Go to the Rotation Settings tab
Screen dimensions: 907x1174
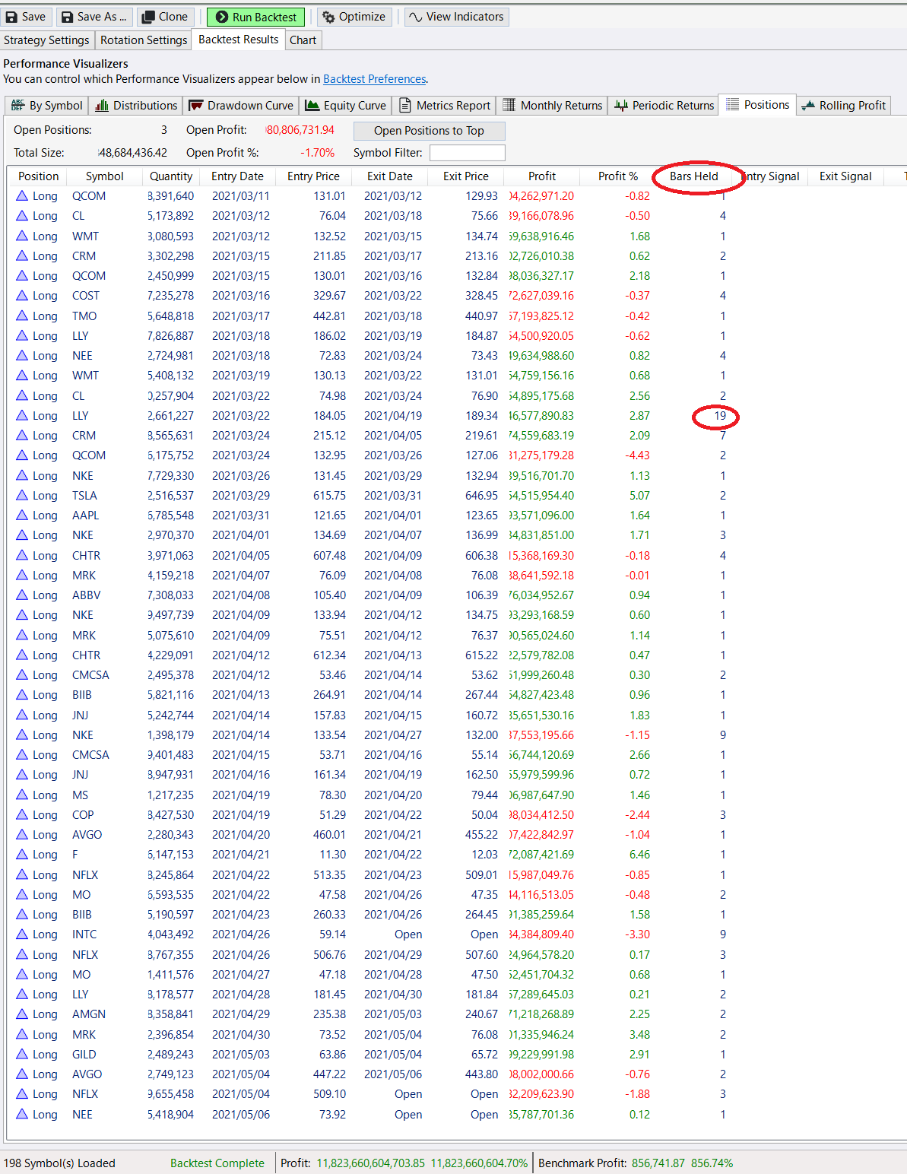[143, 40]
